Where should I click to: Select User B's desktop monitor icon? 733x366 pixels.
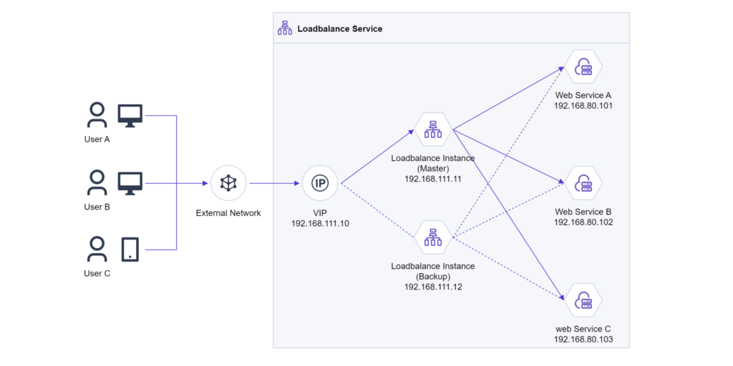pyautogui.click(x=130, y=183)
